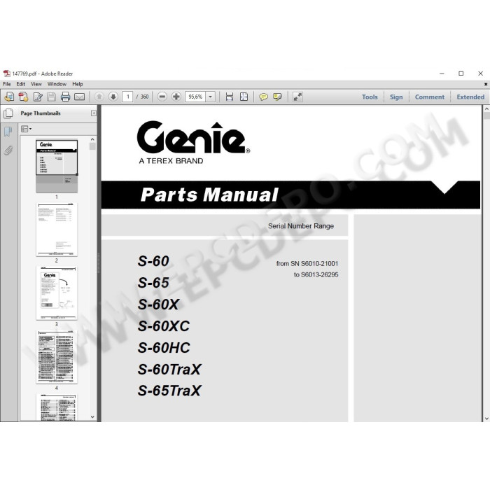Image resolution: width=490 pixels, height=490 pixels.
Task: Open the Help menu
Action: tap(78, 84)
